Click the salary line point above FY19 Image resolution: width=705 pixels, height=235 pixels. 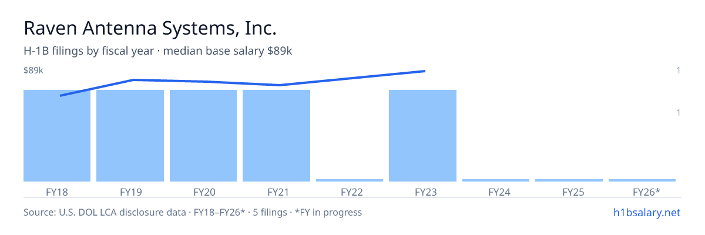click(x=133, y=80)
